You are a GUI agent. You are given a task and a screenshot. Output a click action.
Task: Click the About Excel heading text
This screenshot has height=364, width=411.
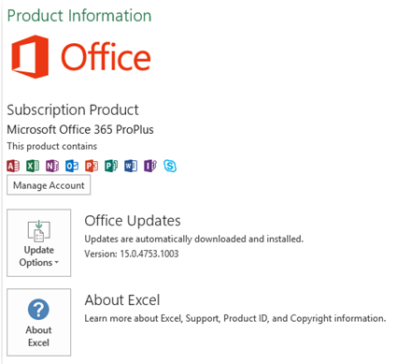pyautogui.click(x=122, y=300)
